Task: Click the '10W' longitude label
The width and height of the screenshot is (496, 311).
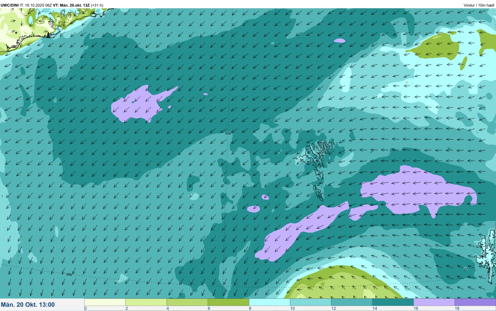Action: (x=228, y=133)
